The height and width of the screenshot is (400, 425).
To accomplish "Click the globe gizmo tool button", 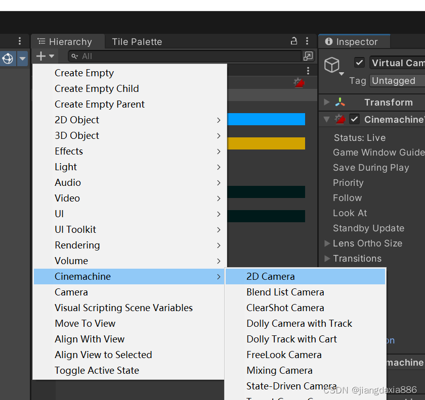I will click(8, 59).
